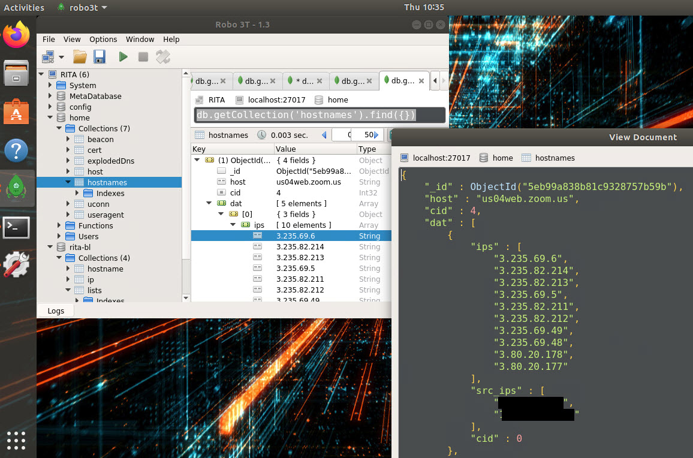This screenshot has height=458, width=693.
Task: Run the query with the green Execute button
Action: tap(123, 57)
